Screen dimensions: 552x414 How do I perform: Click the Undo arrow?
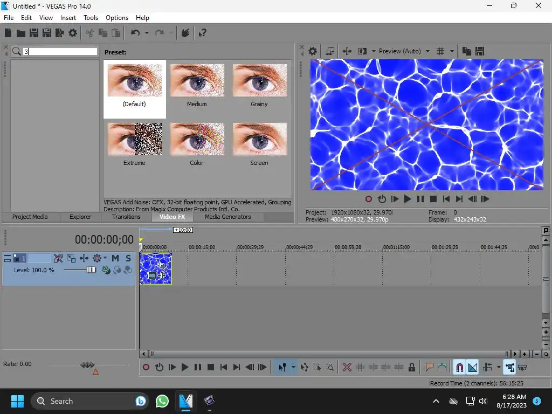(x=135, y=33)
